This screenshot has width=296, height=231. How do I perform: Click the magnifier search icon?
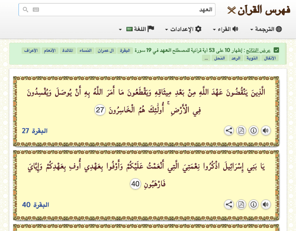25,10
